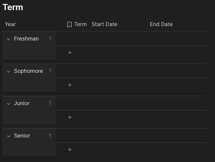Click the bookmark icon beside Term column
The width and height of the screenshot is (215, 162).
[69, 25]
